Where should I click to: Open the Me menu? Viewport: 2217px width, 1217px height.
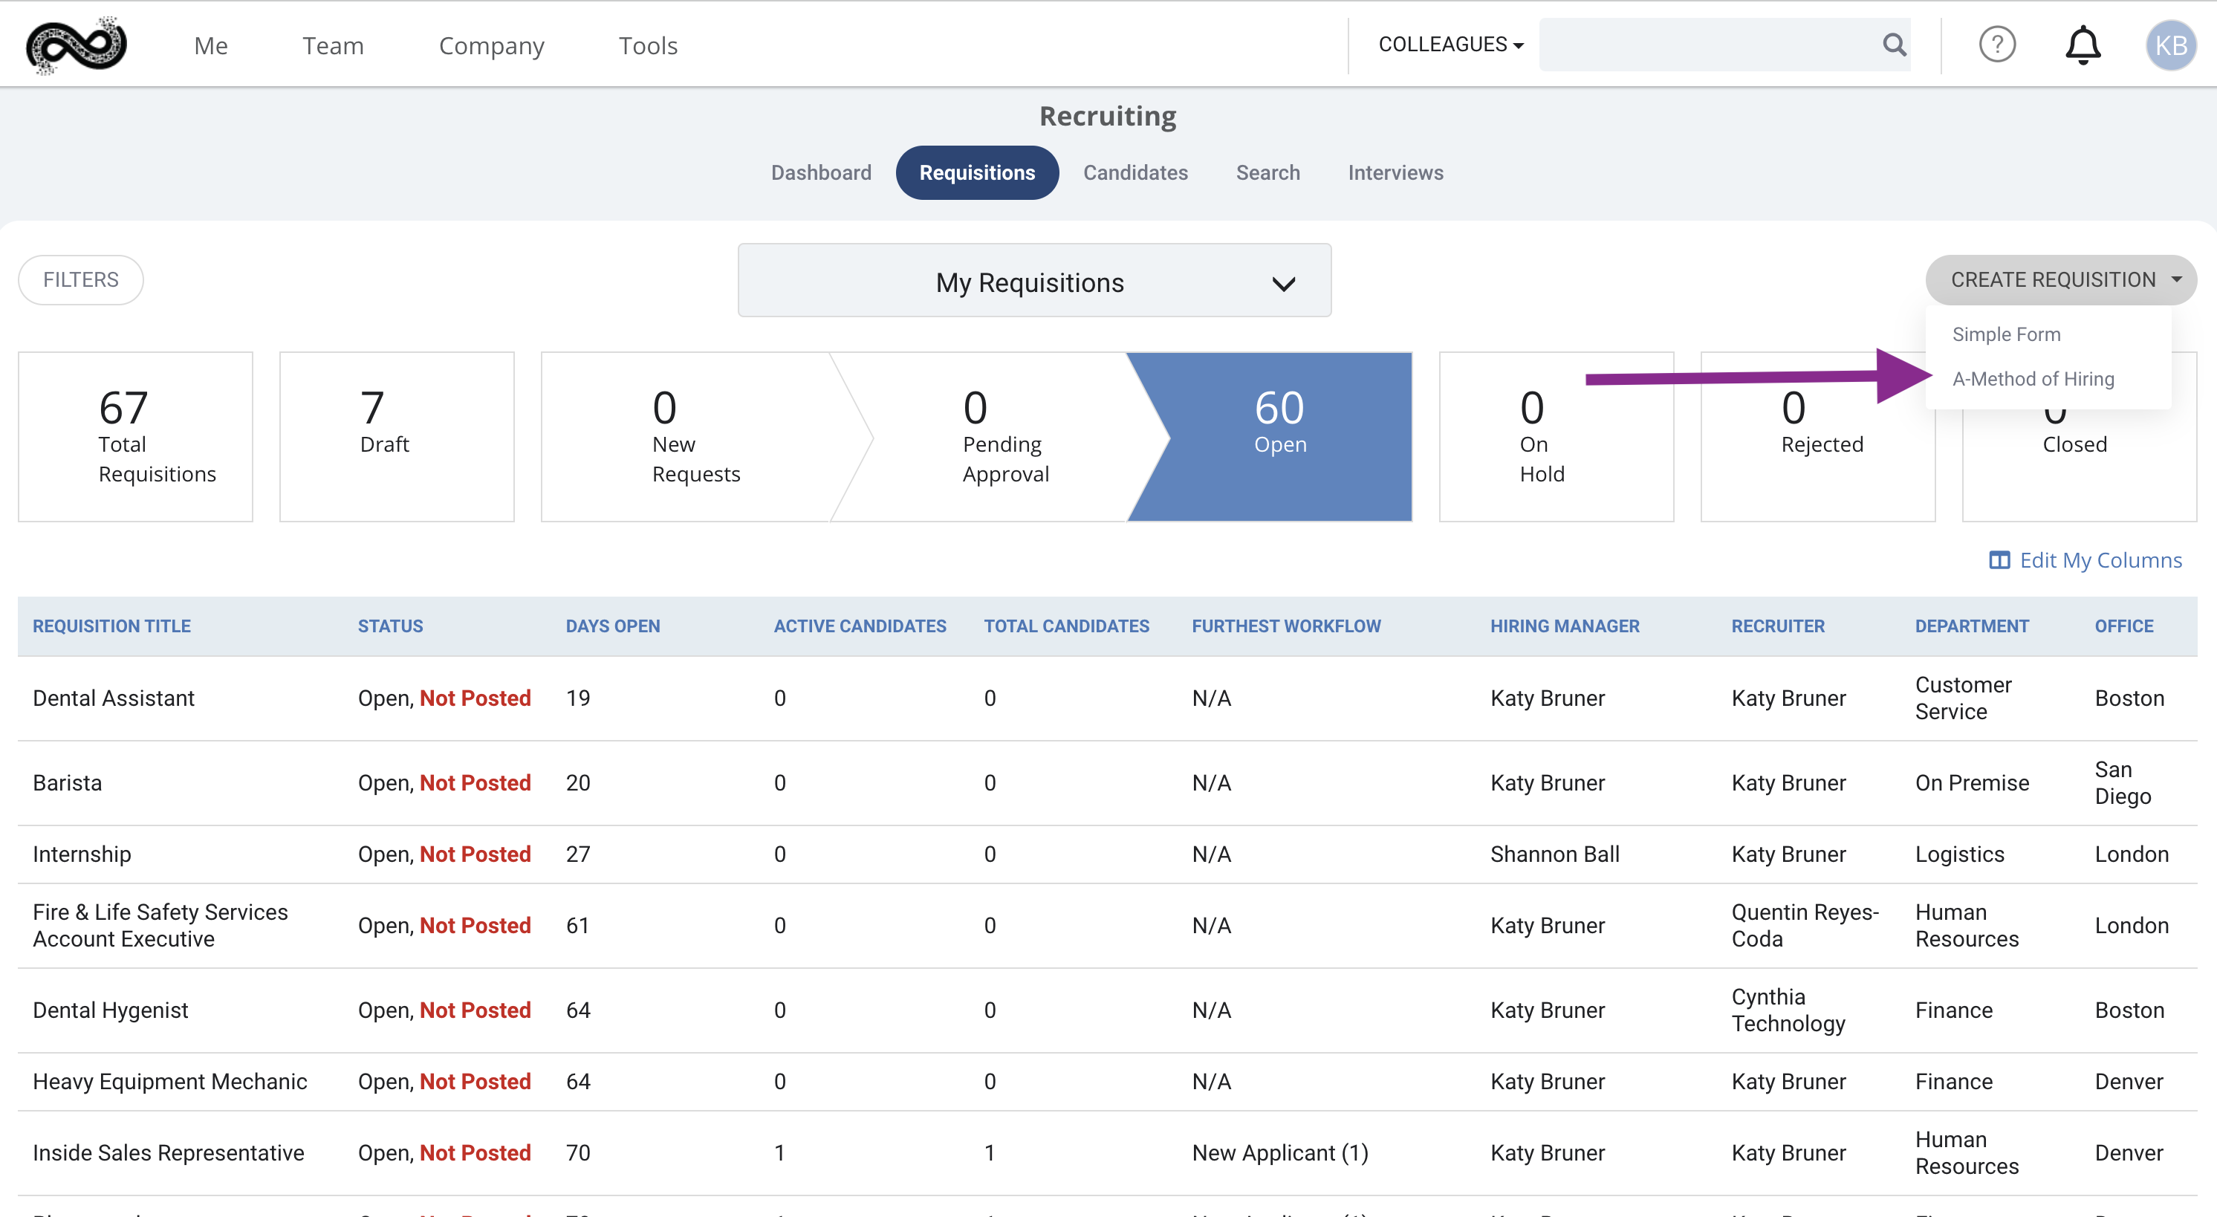coord(211,45)
